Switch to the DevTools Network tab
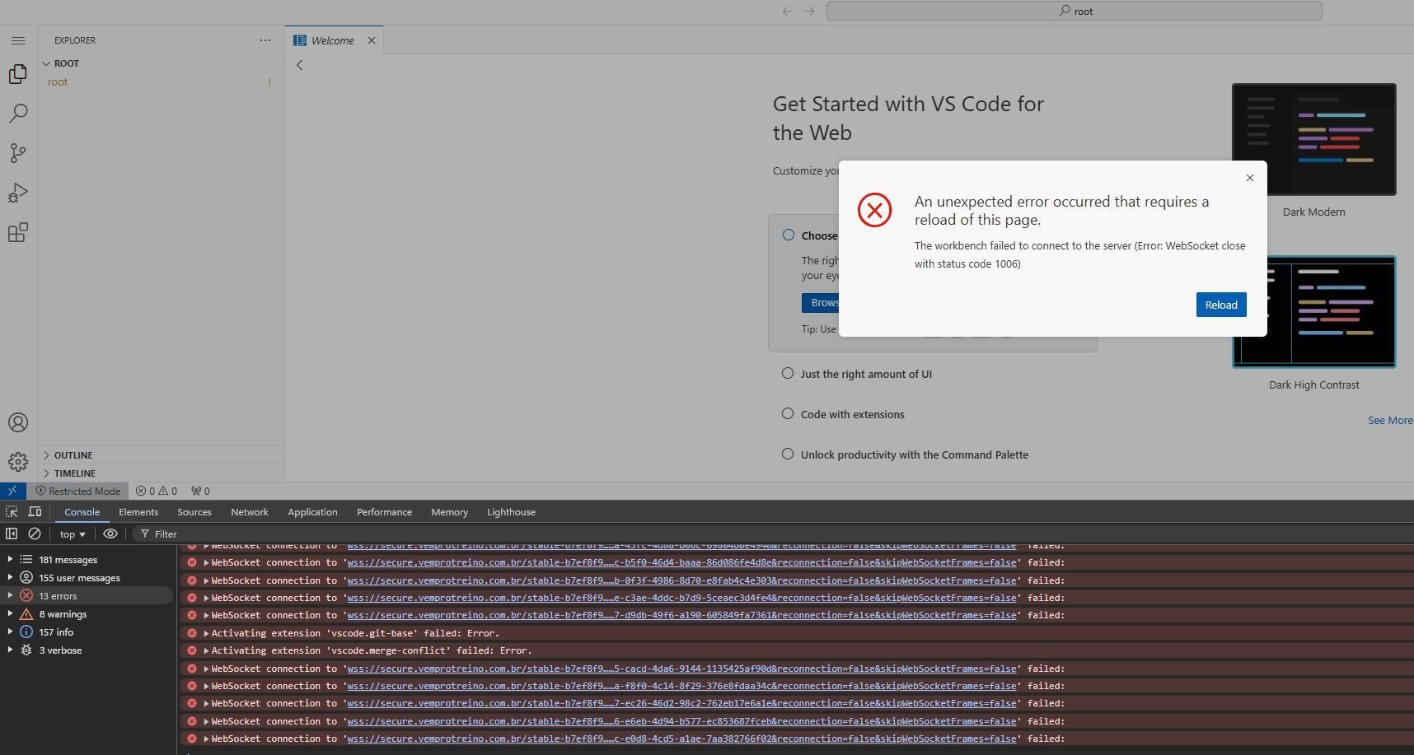The width and height of the screenshot is (1414, 755). pos(250,512)
